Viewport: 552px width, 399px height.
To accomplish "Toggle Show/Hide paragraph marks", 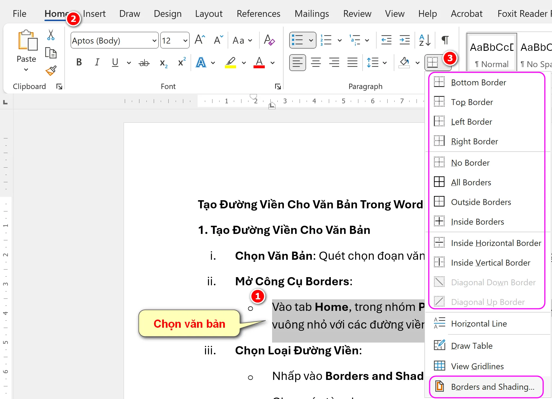I will point(444,40).
